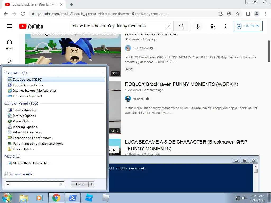The width and height of the screenshot is (271, 203).
Task: Open Home in YouTube sidebar
Action: pos(10,45)
